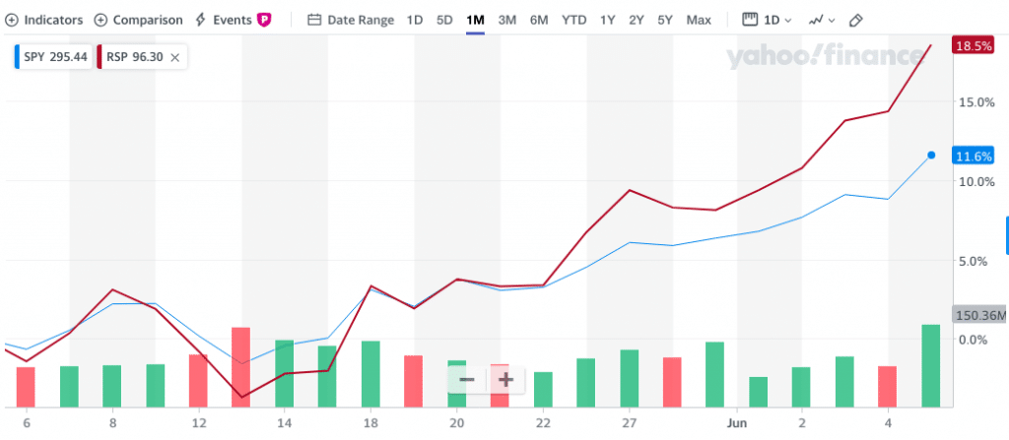Click the 150.36M volume label
The width and height of the screenshot is (1009, 440).
(x=979, y=315)
